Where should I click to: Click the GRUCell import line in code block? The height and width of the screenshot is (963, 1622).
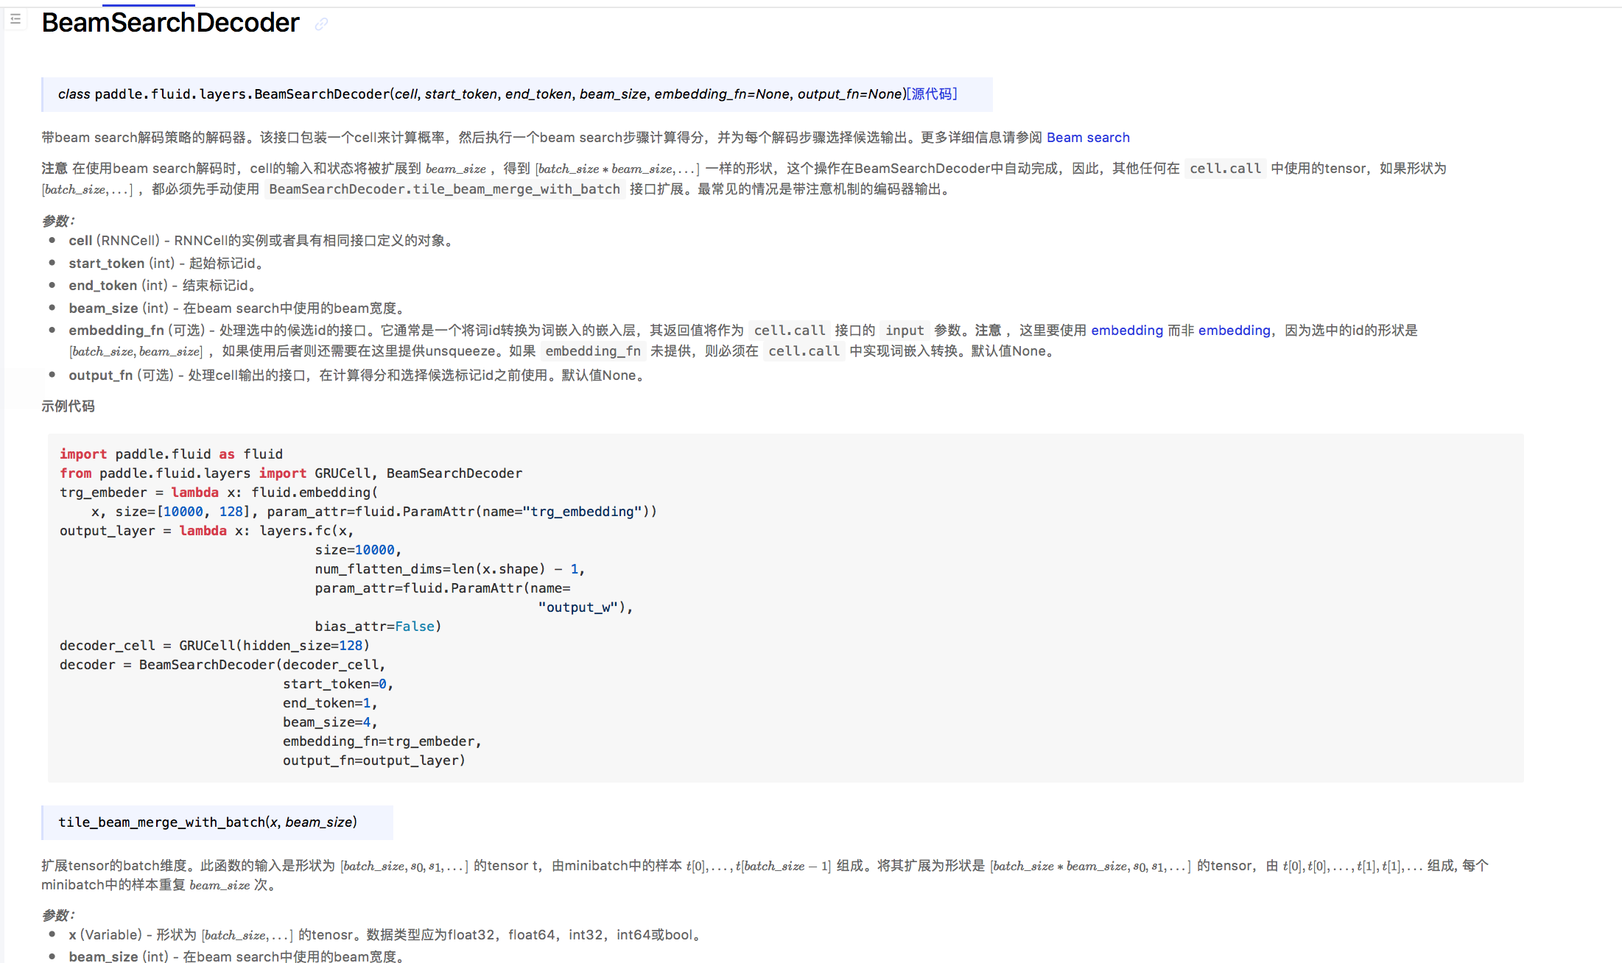click(291, 473)
